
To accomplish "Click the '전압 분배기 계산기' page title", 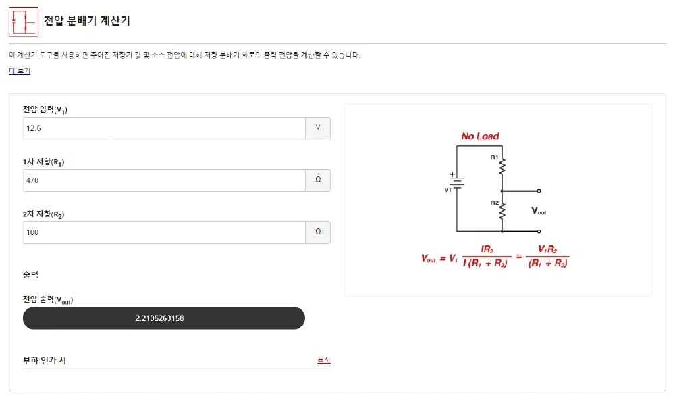I will [87, 21].
